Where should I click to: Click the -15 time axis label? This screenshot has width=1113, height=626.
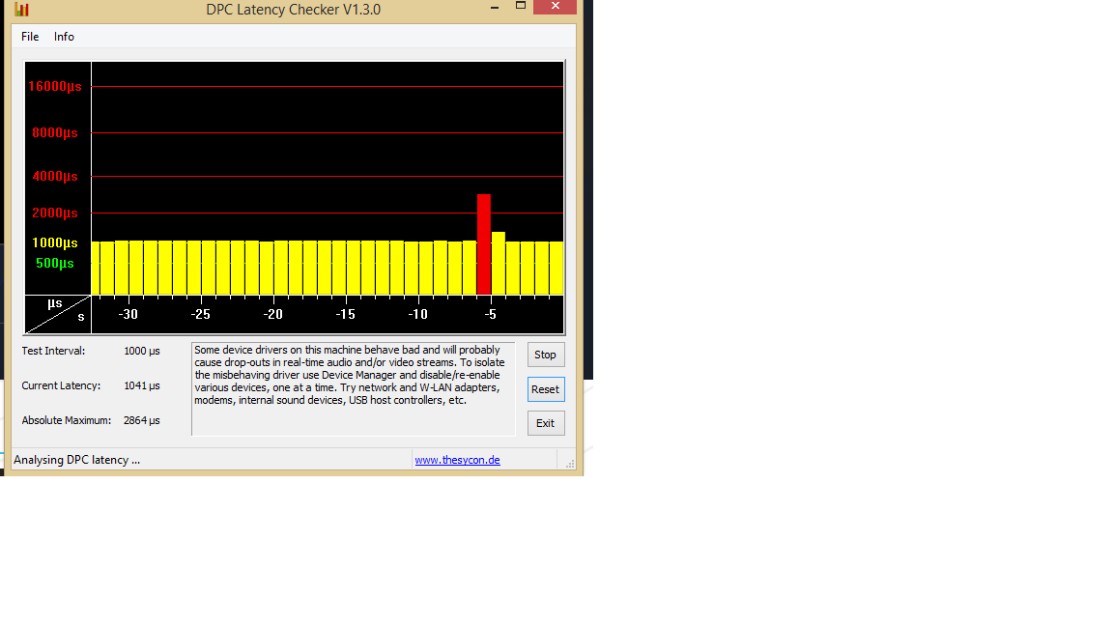(x=345, y=314)
